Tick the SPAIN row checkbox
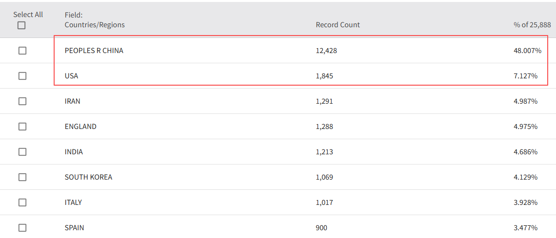This screenshot has width=556, height=238. coord(22,228)
